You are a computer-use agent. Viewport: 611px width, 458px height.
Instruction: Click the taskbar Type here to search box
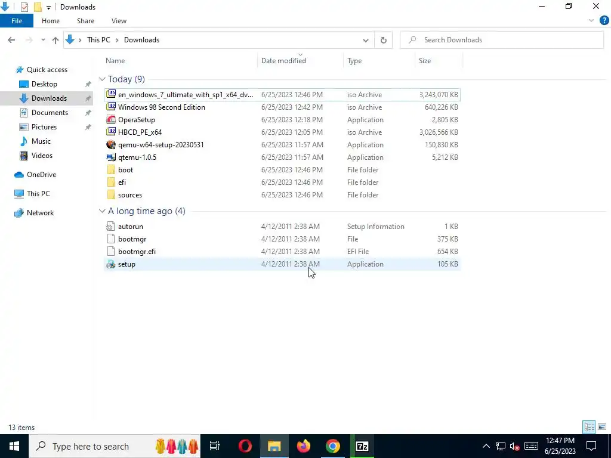coord(115,446)
